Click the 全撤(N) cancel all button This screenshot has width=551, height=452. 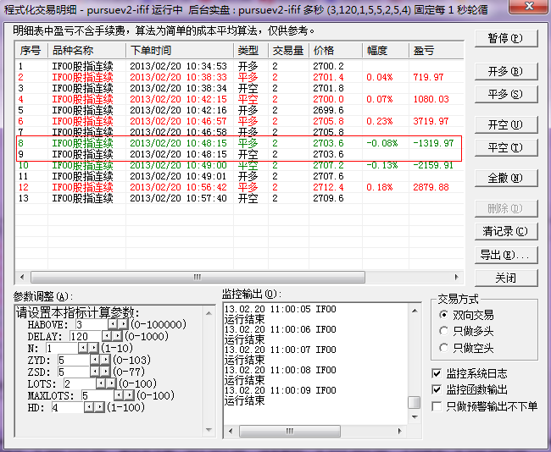[506, 178]
